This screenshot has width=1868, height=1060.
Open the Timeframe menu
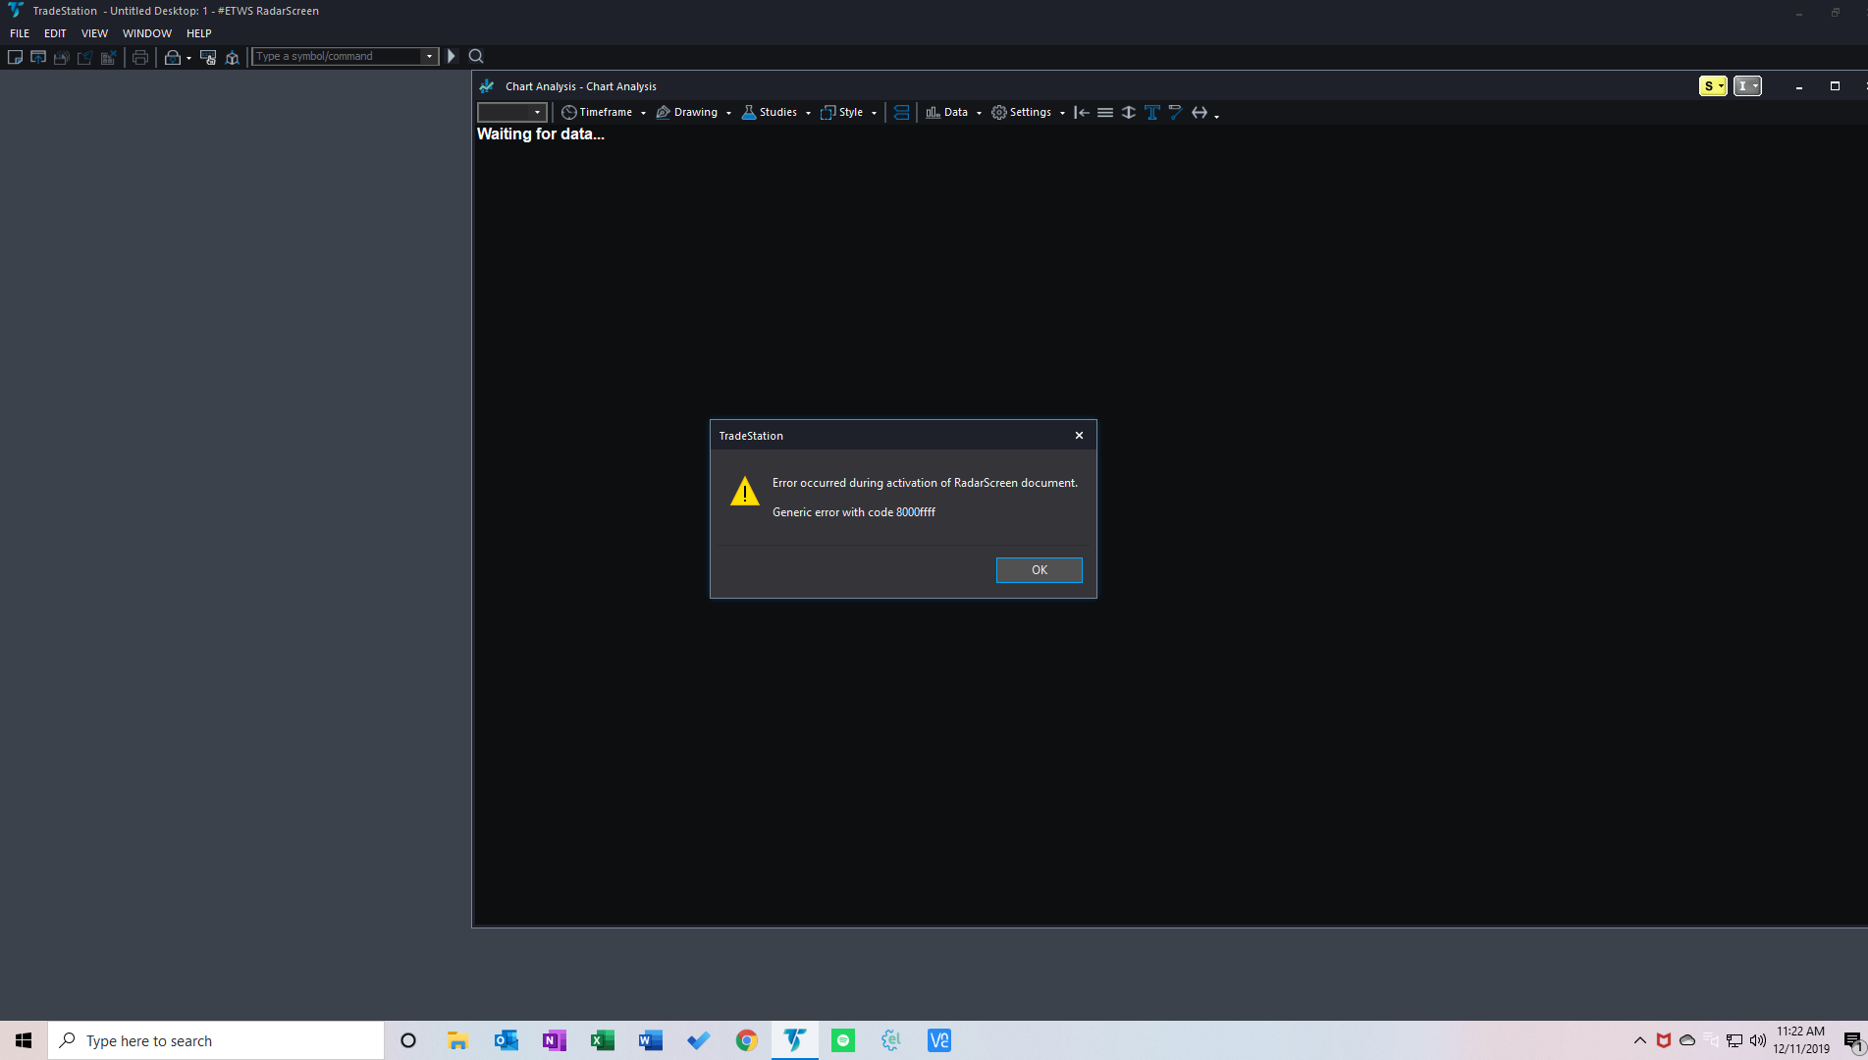(597, 113)
